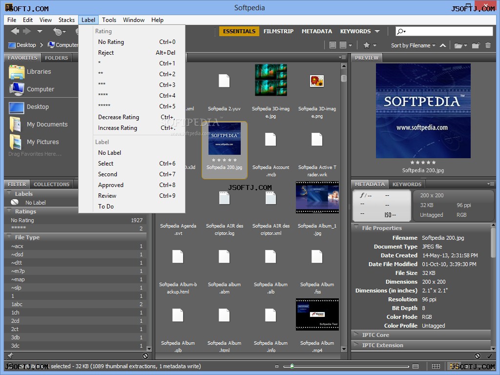The image size is (500, 375).
Task: Apply the Approved label menu item
Action: [x=132, y=185]
